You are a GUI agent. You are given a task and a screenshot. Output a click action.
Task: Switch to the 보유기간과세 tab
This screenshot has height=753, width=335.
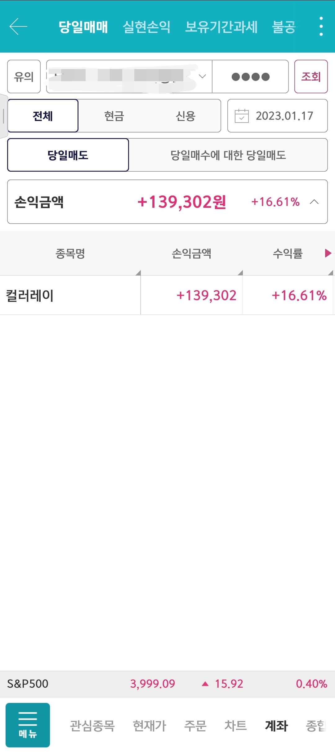pos(221,27)
